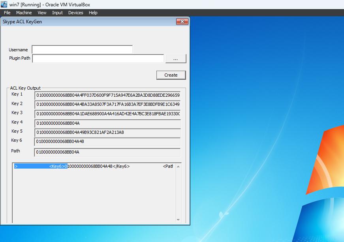Click the highlighted <Key6> tag in output

[57, 166]
